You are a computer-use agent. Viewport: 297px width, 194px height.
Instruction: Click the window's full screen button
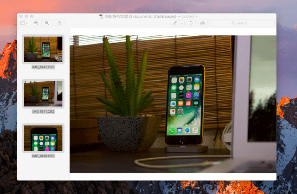(32, 16)
